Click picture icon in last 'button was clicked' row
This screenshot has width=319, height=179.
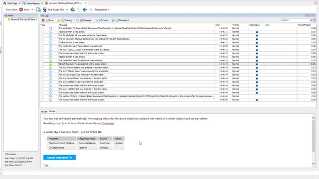pos(257,100)
